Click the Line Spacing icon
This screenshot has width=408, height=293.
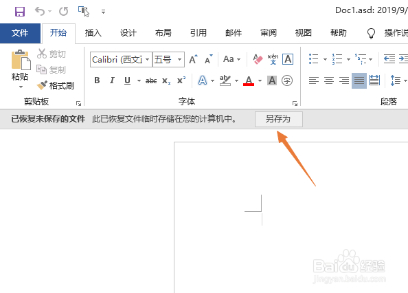(395, 80)
